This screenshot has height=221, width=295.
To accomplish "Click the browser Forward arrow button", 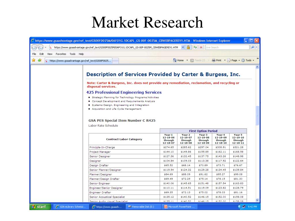I will click(40, 47).
